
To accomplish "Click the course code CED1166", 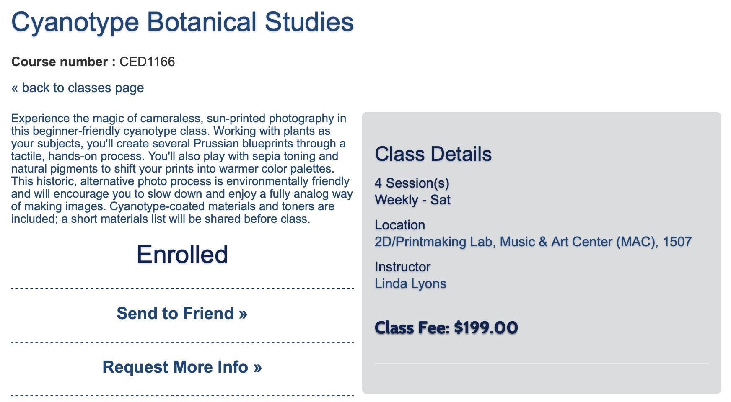I will click(x=147, y=62).
